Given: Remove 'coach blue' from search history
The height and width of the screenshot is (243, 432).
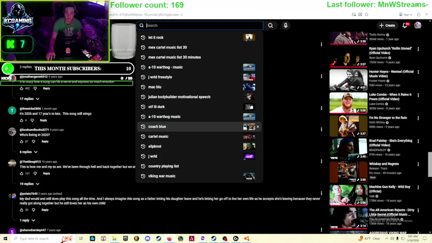Looking at the screenshot, I should (258, 127).
